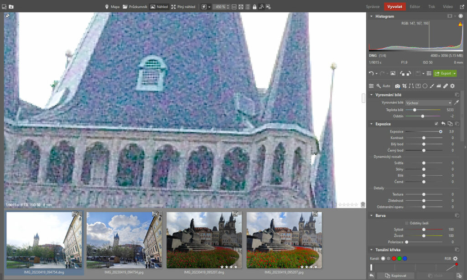This screenshot has width=467, height=280.
Task: Switch to Průzkumník view
Action: [x=135, y=7]
